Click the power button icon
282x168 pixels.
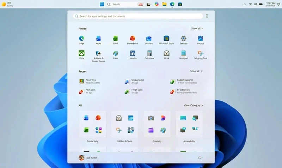[x=200, y=158]
